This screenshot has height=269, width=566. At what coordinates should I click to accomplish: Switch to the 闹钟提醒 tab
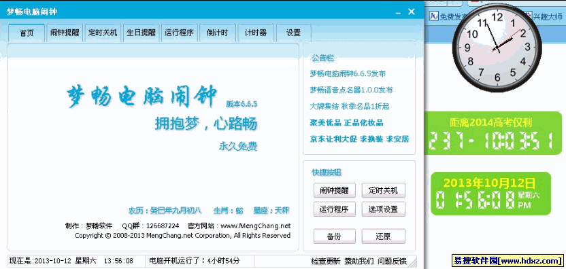point(65,33)
